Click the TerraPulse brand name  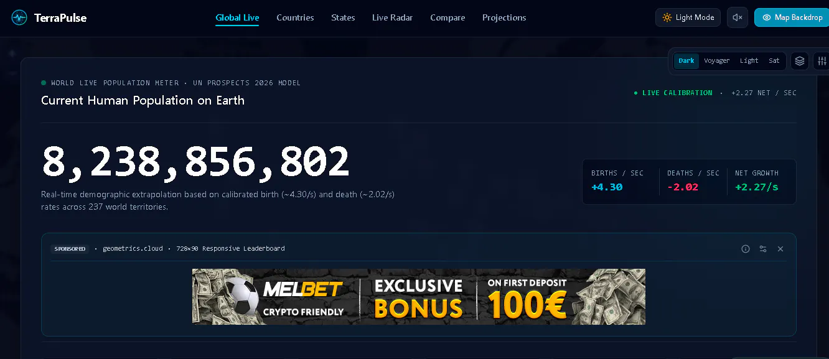[60, 17]
